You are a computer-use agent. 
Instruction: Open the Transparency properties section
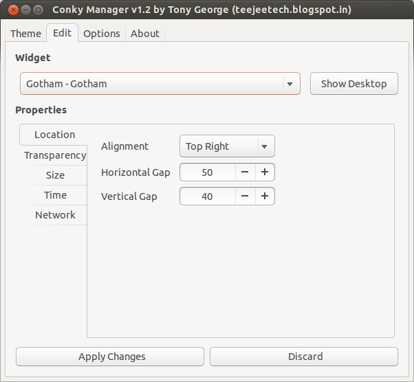pos(54,155)
